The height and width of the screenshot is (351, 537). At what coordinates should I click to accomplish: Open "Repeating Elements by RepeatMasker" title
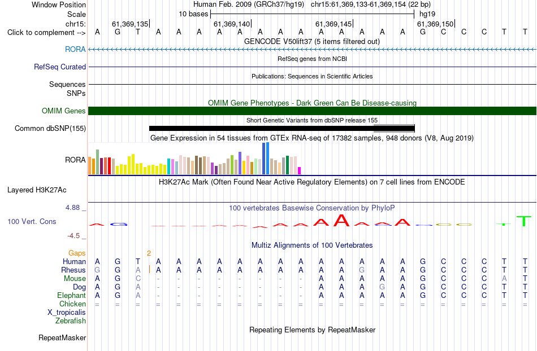click(313, 330)
